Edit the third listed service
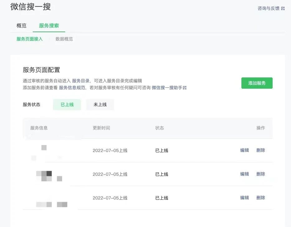 [245, 198]
